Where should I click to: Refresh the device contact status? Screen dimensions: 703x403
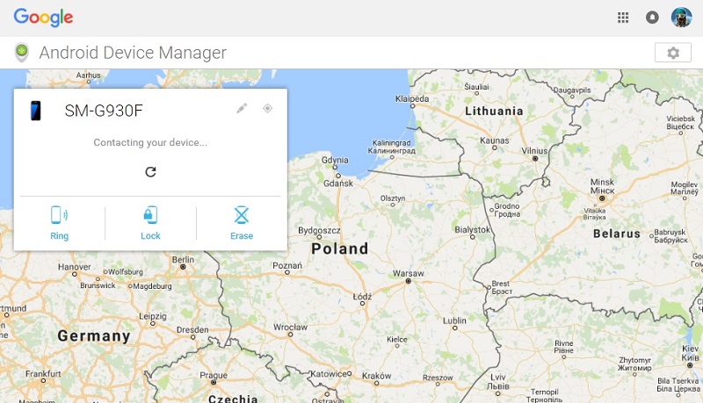[150, 172]
